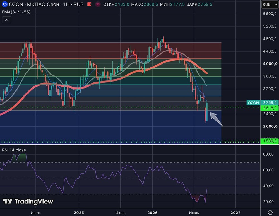Click the pink wave indicator icon
Screen dimensions: 279x216
click(x=98, y=4)
